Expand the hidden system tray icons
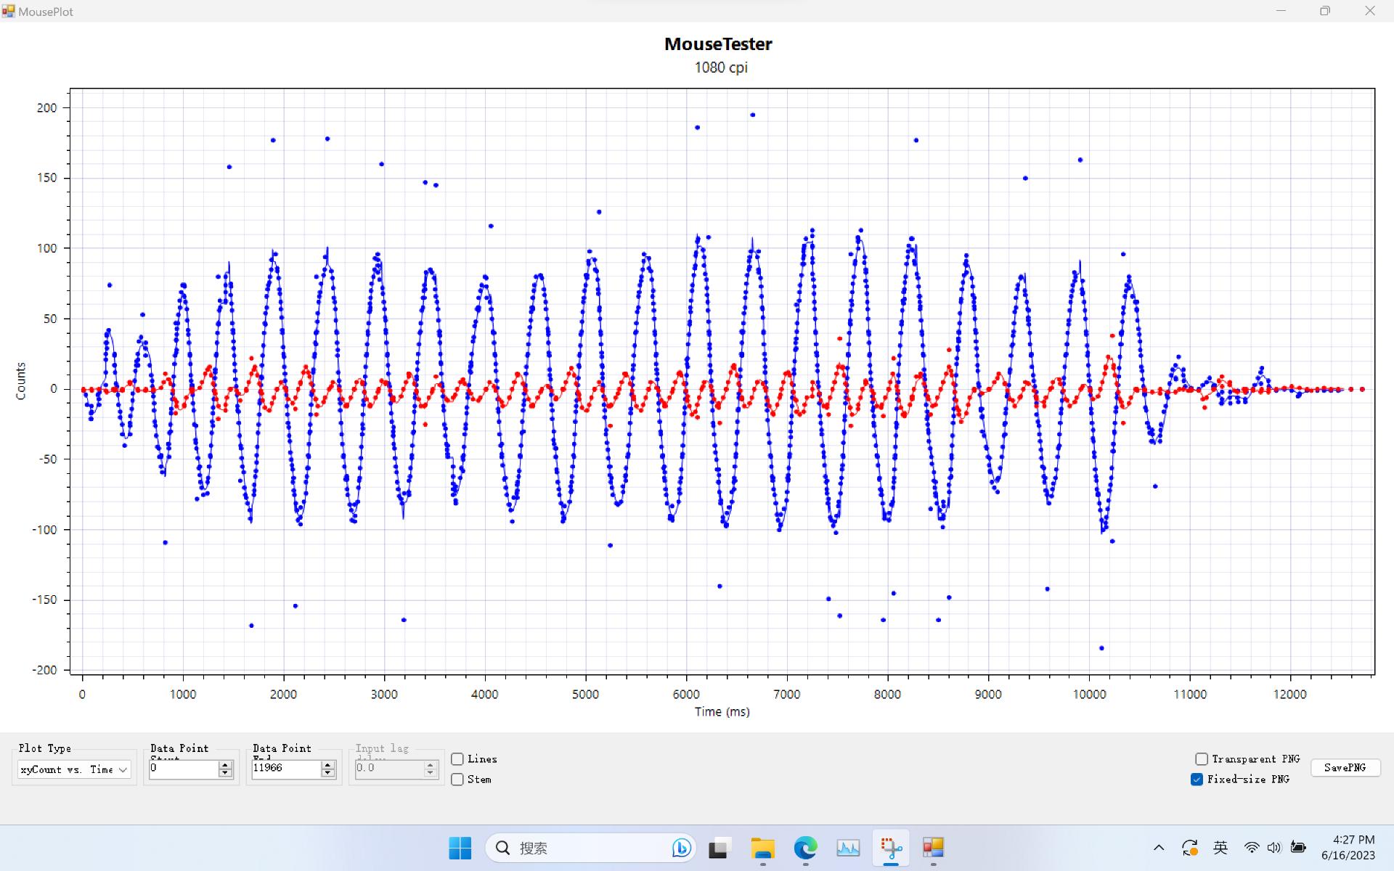The width and height of the screenshot is (1394, 871). click(x=1159, y=848)
